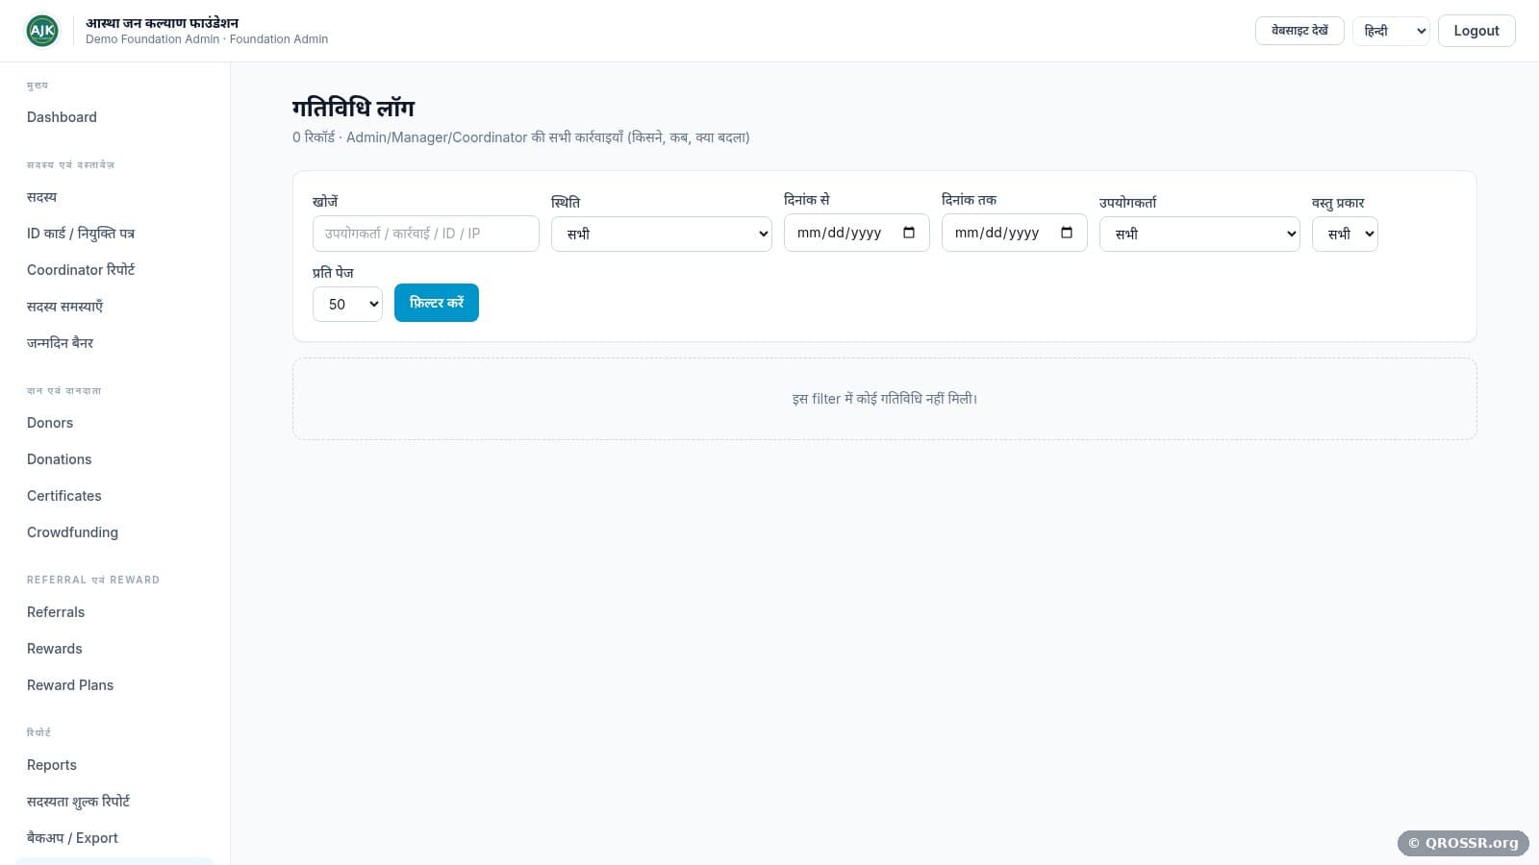Go to Reports page
Screen dimensions: 1539x865
pos(52,765)
